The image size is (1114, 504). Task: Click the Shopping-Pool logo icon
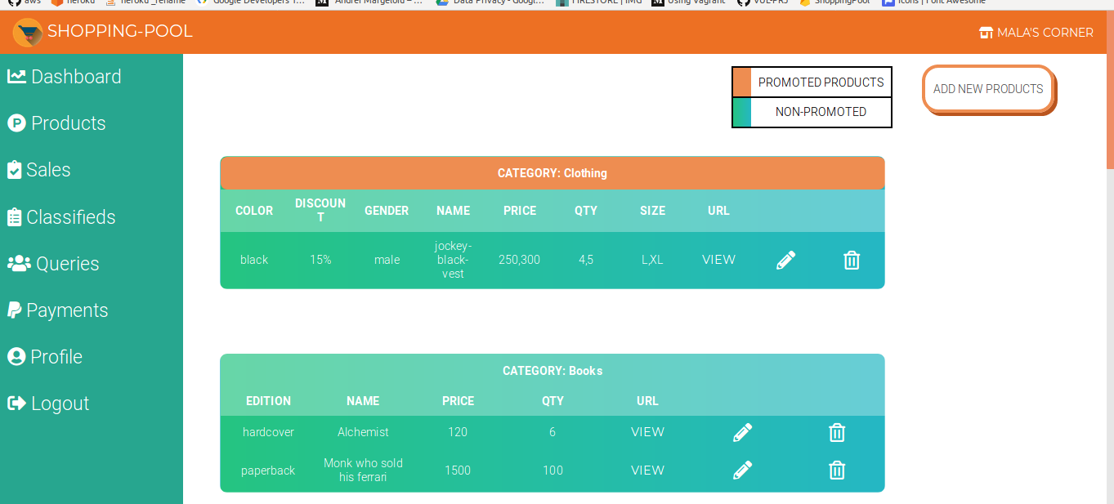click(x=28, y=33)
